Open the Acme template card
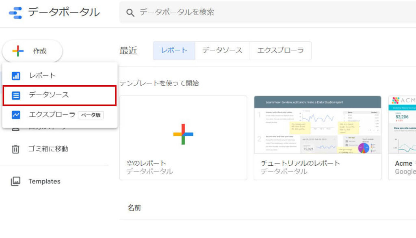Viewport: 416px width, 238px height. pos(402,138)
